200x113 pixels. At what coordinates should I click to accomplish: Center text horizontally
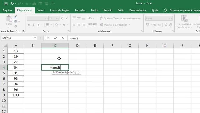tap(79, 25)
